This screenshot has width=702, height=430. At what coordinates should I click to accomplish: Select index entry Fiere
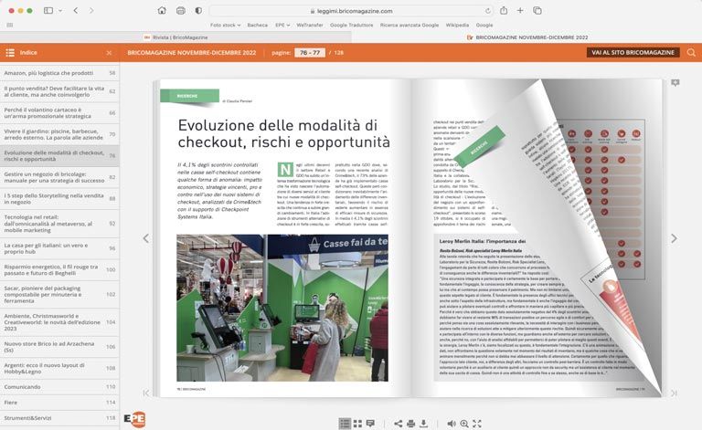coord(59,403)
